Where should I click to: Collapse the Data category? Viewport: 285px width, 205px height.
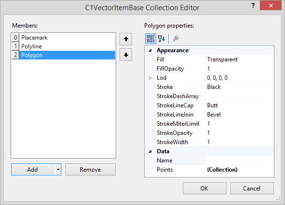click(x=150, y=151)
